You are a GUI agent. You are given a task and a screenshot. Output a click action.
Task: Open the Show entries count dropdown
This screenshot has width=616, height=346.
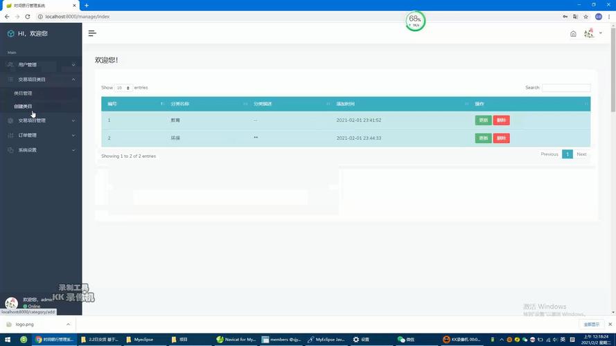[123, 88]
